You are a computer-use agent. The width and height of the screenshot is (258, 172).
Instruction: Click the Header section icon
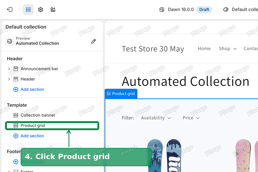click(16, 79)
